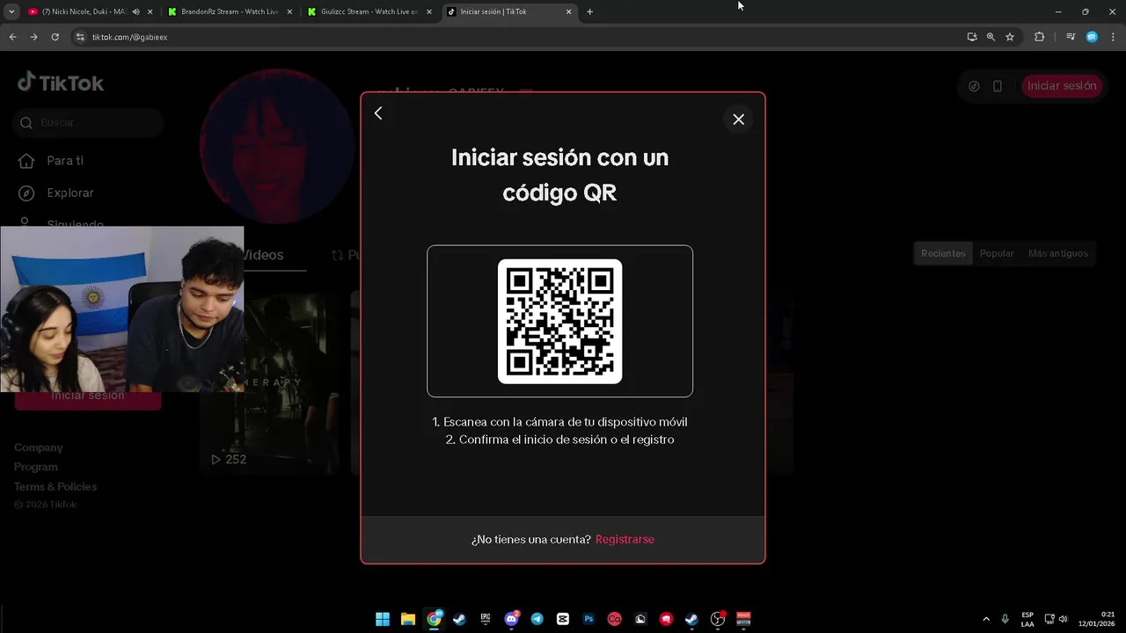Image resolution: width=1126 pixels, height=633 pixels.
Task: Click the install app icon in address bar
Action: [x=972, y=37]
